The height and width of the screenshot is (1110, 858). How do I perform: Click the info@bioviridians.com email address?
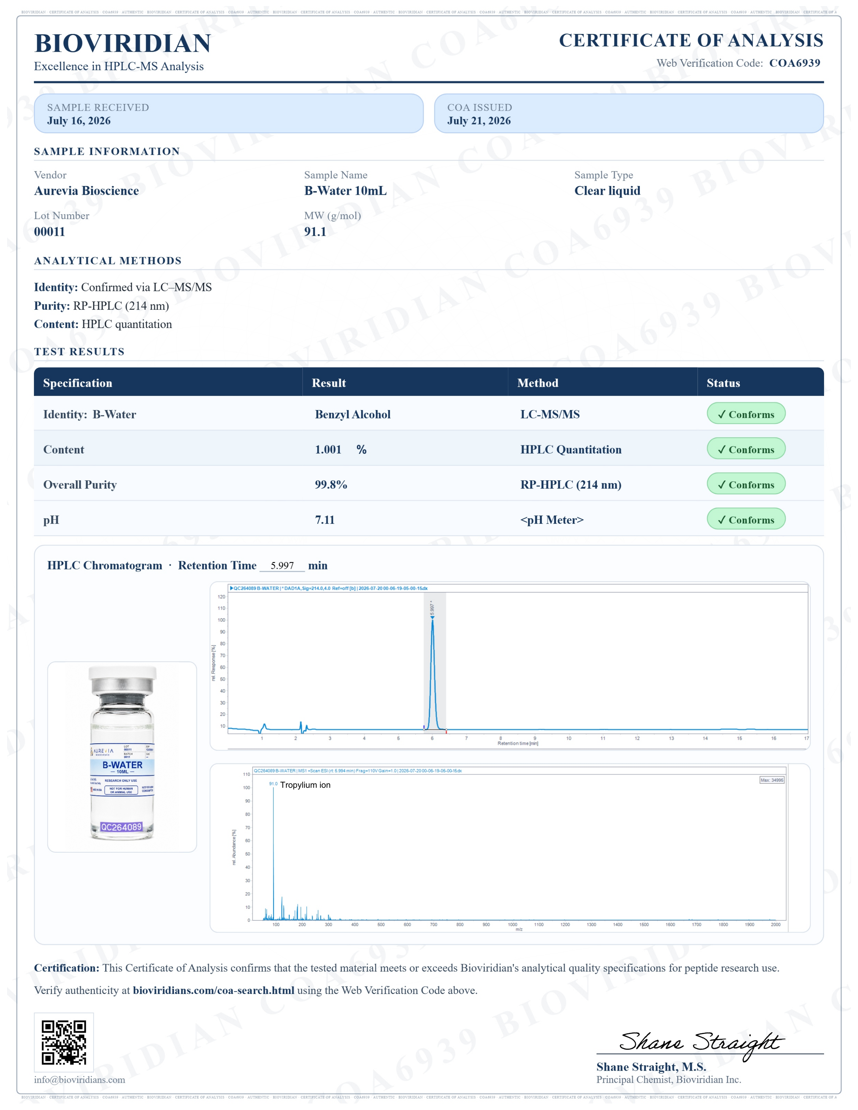pos(79,1079)
